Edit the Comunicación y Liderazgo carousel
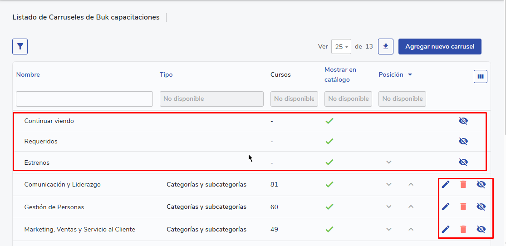 pos(446,184)
